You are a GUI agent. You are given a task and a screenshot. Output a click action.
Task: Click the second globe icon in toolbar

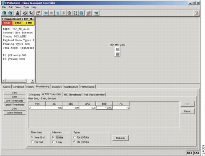(10, 13)
